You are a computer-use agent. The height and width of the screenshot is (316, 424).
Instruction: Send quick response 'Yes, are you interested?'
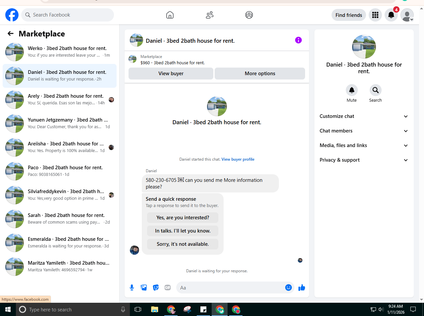point(183,218)
